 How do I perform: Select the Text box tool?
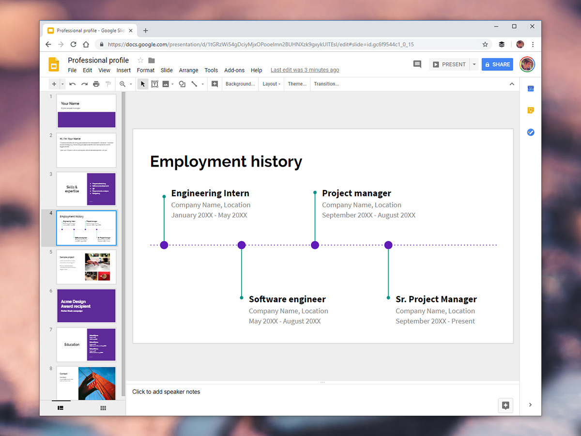click(154, 84)
